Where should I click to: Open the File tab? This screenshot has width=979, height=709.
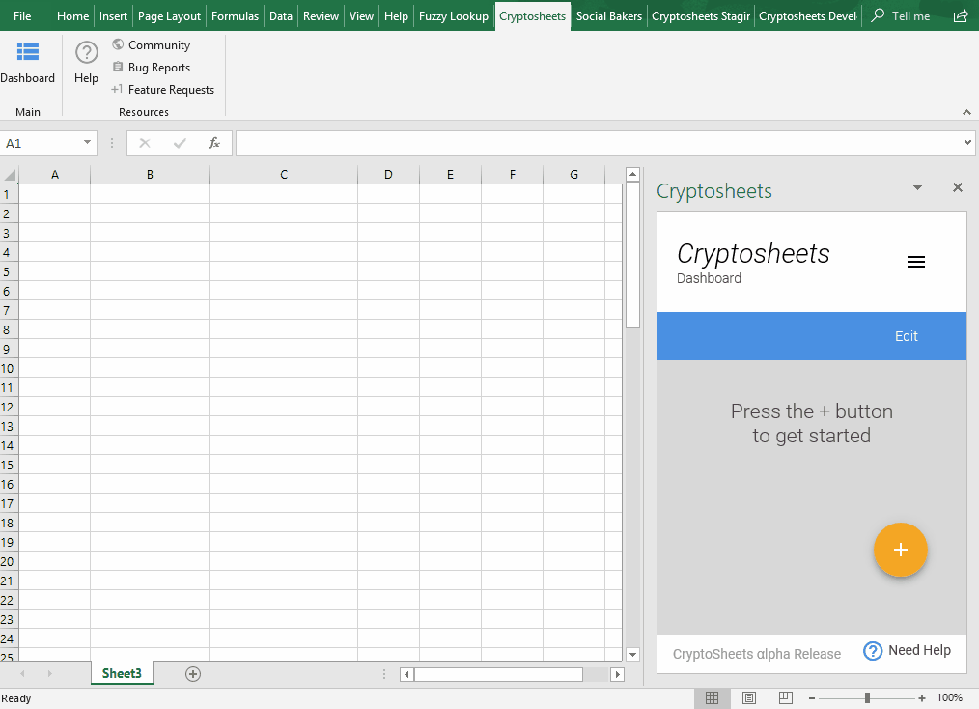[x=22, y=15]
